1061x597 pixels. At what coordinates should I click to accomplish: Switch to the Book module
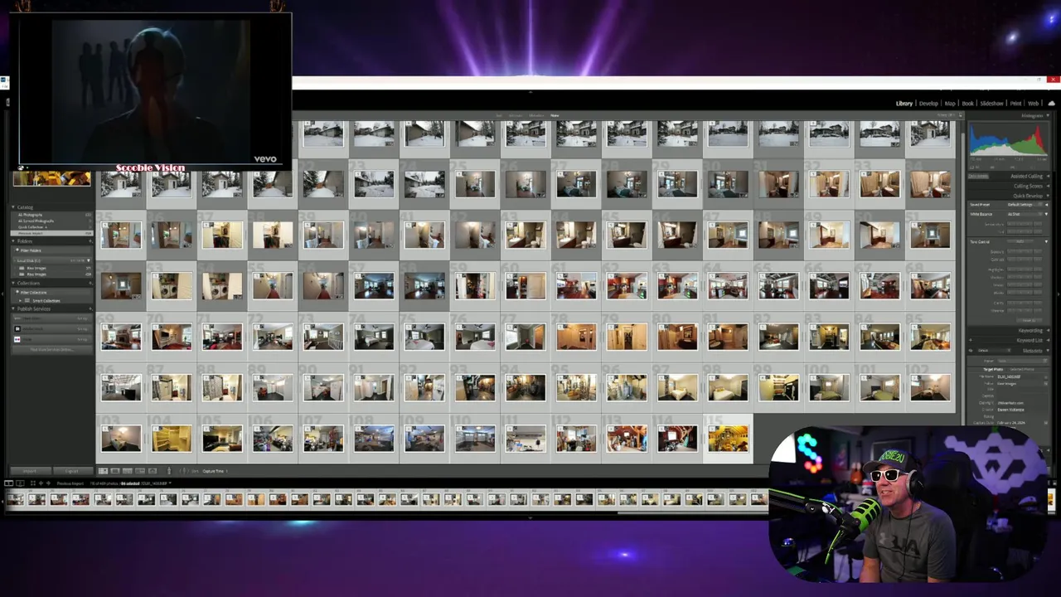[x=968, y=104]
